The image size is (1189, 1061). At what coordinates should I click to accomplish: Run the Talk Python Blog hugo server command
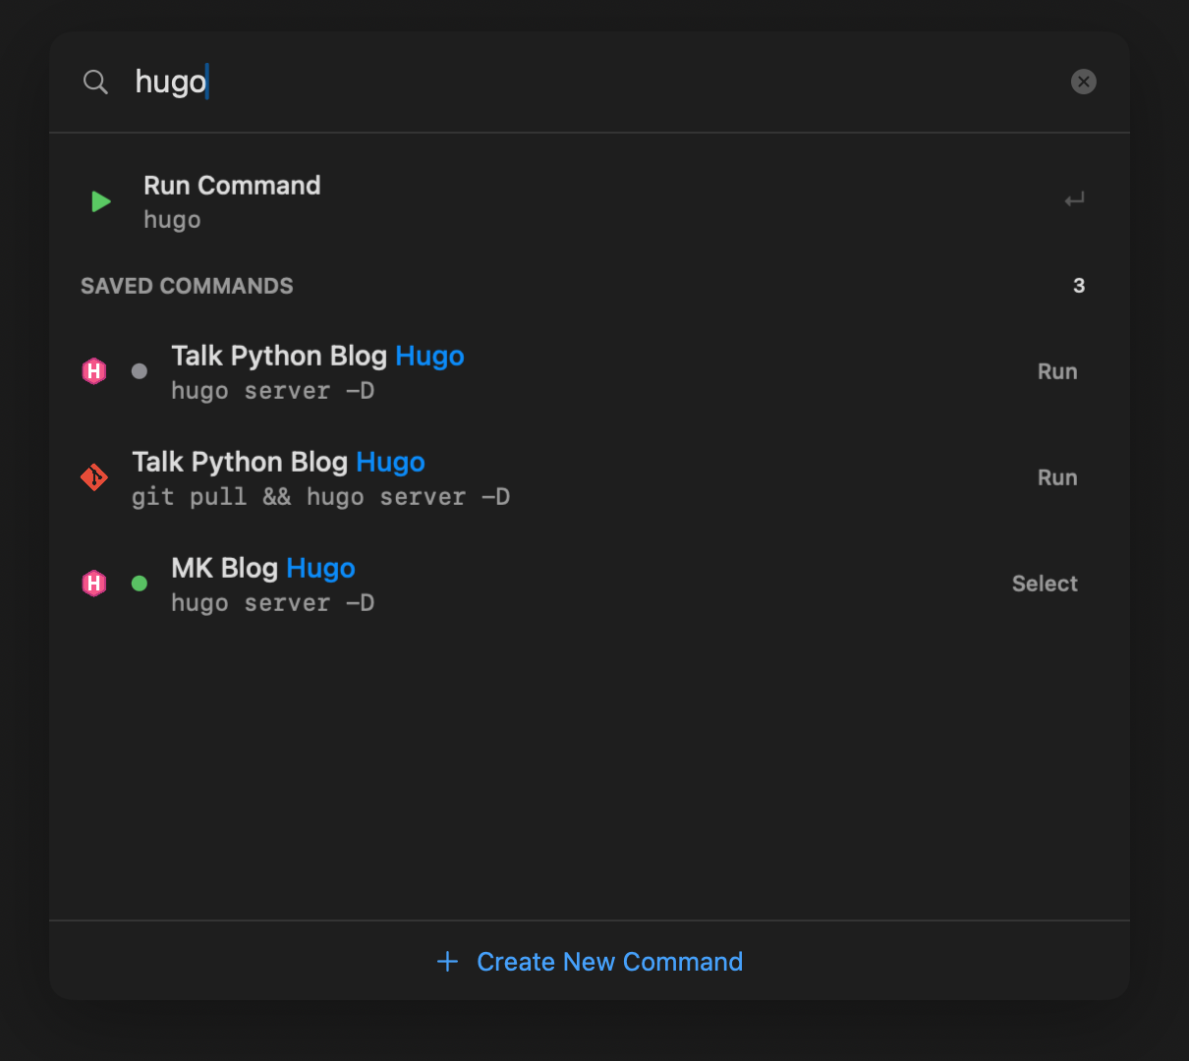[1056, 370]
